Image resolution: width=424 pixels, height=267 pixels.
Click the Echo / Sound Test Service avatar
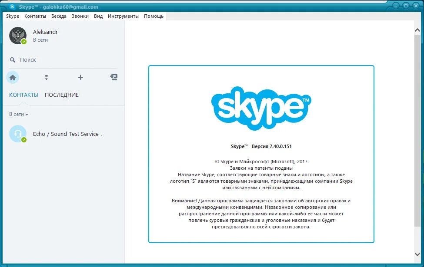(x=18, y=134)
